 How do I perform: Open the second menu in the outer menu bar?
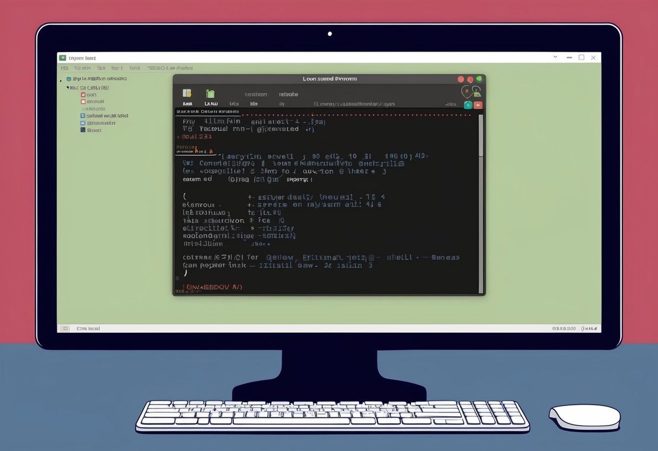pyautogui.click(x=82, y=68)
